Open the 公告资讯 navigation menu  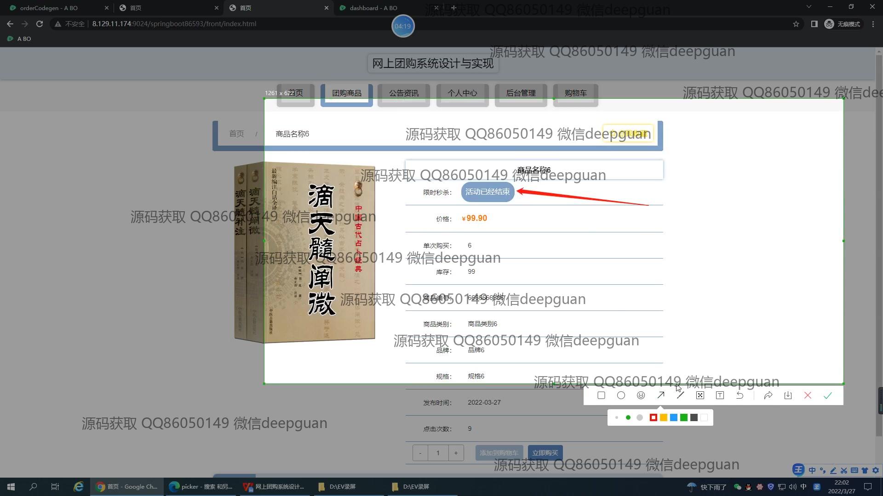tap(403, 93)
